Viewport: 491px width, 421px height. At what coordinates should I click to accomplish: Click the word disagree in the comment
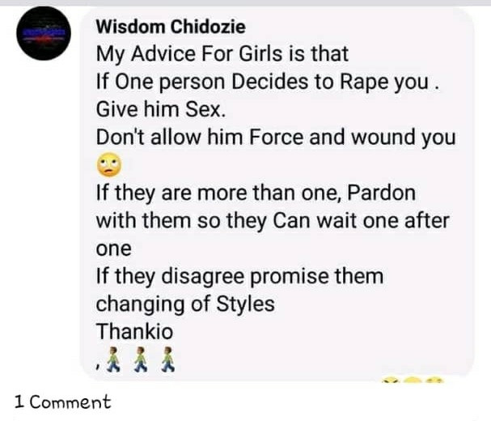203,276
